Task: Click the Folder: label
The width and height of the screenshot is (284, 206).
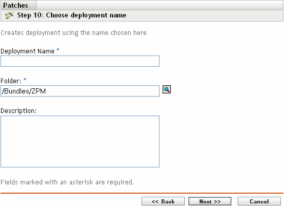Action: coord(11,81)
